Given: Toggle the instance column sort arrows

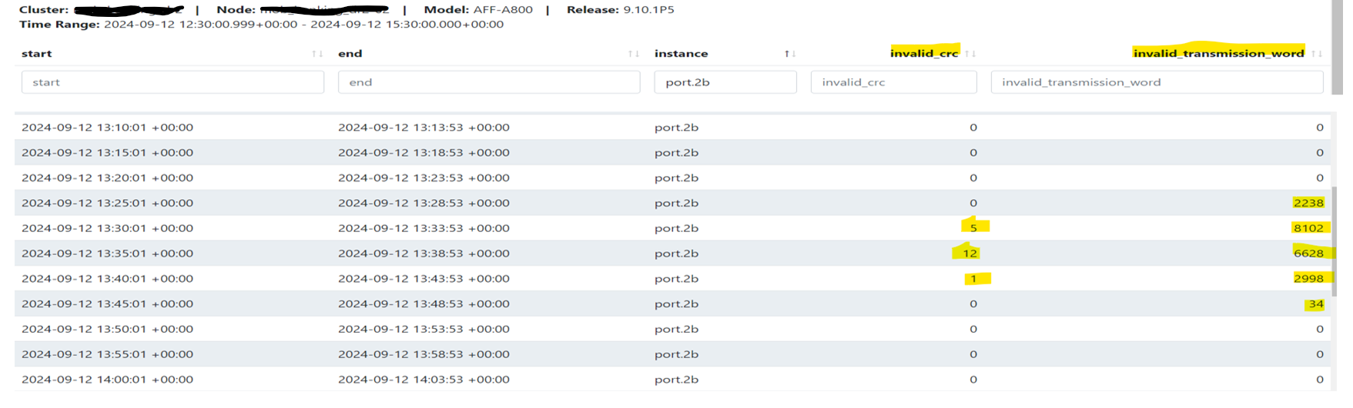Looking at the screenshot, I should [789, 54].
